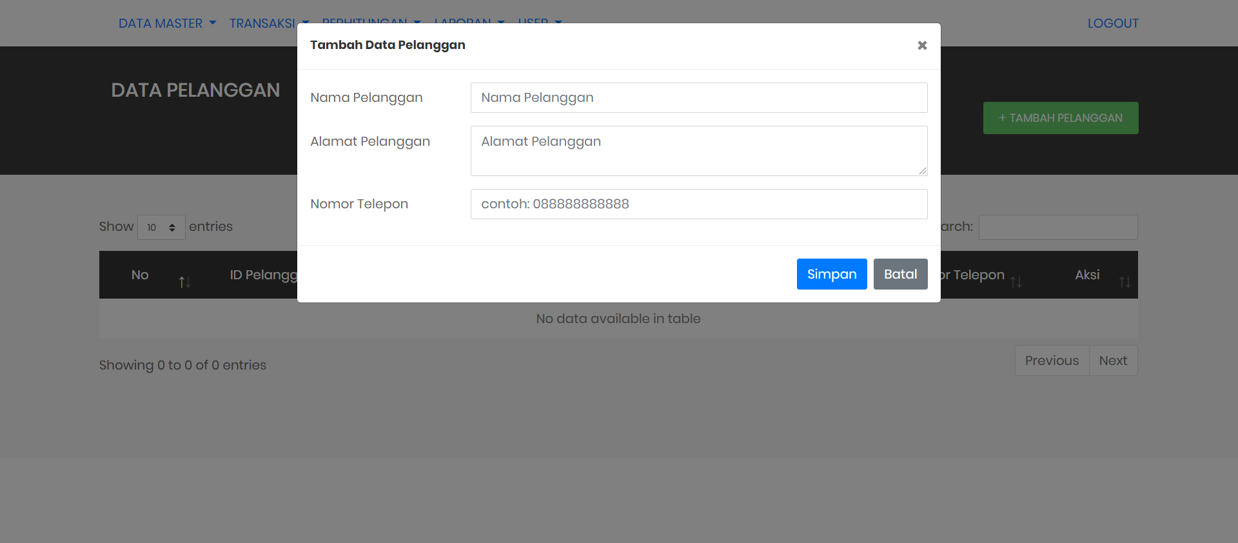Click into the Alamat Pelanggan textarea

699,150
